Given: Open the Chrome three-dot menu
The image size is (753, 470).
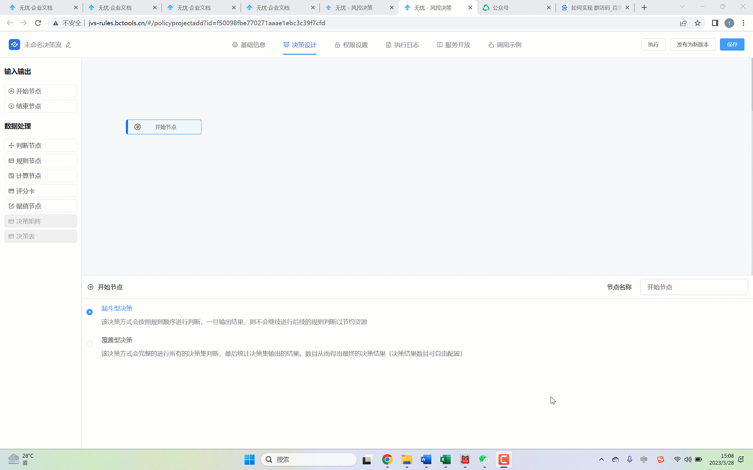Looking at the screenshot, I should [x=744, y=23].
